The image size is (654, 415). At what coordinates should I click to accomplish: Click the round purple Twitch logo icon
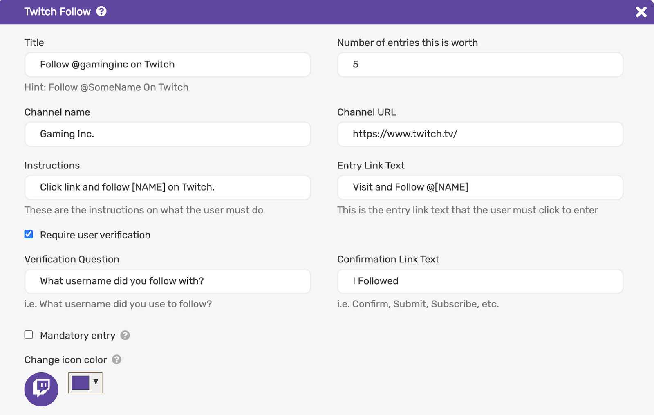click(41, 389)
